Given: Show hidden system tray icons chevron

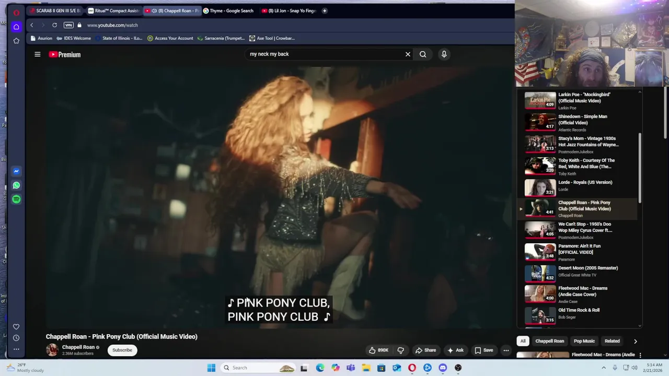Looking at the screenshot, I should [604, 368].
